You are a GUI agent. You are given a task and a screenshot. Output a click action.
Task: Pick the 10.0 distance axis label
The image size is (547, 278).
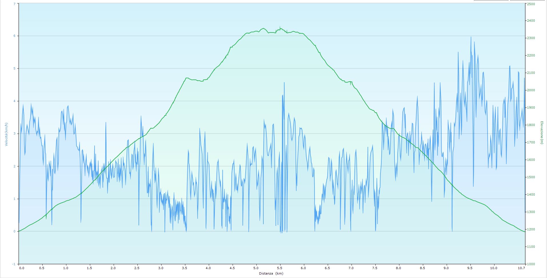(494, 268)
